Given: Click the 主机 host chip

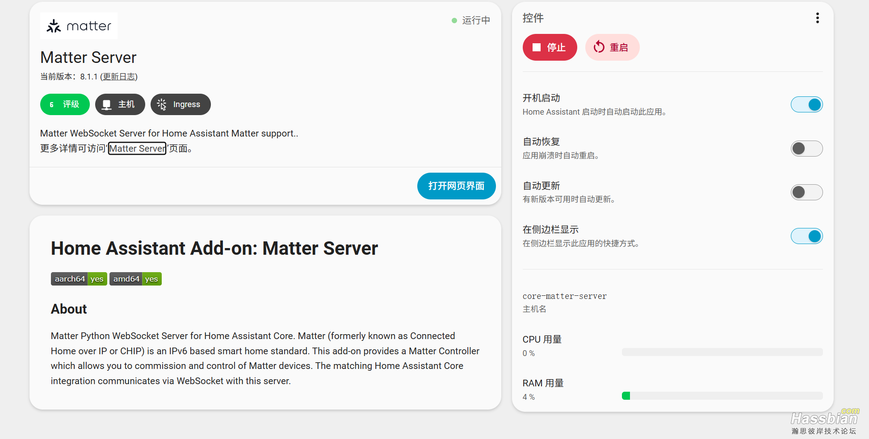Looking at the screenshot, I should 120,104.
